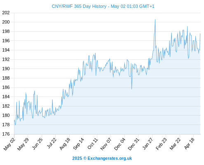The image size is (204, 165).
Task: Click the Jun 25 x-axis label
Action: [x=38, y=144]
